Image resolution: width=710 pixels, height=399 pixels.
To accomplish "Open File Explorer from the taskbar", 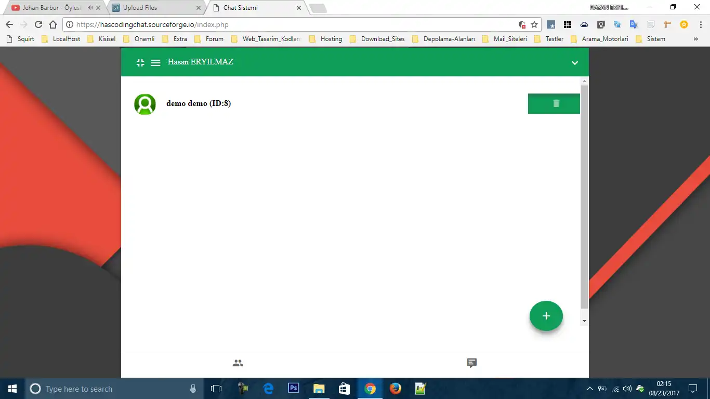I will pyautogui.click(x=319, y=389).
